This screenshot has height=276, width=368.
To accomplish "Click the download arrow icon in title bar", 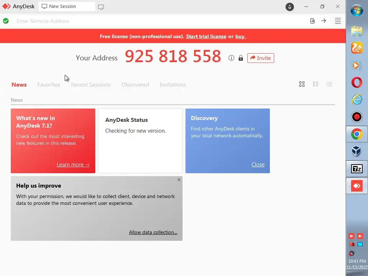I will 290,7.
